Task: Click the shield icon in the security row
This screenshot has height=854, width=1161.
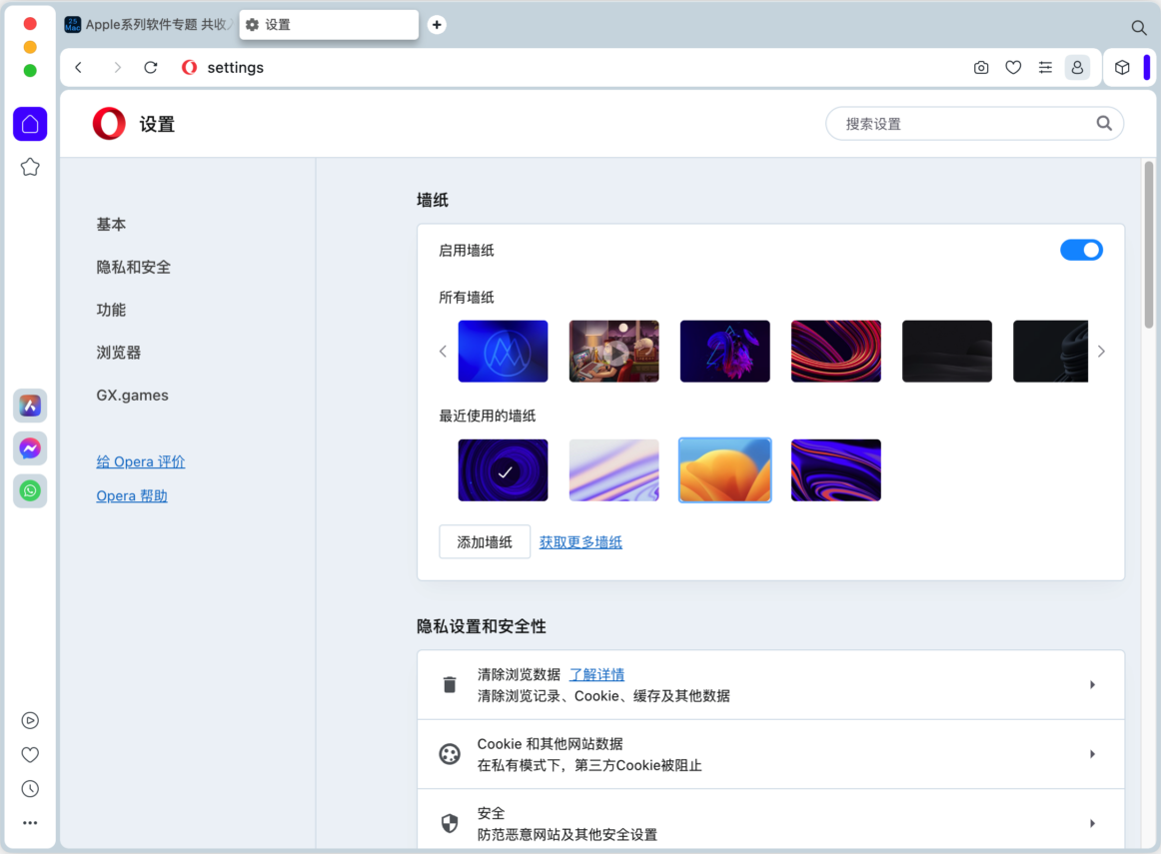Action: [450, 823]
